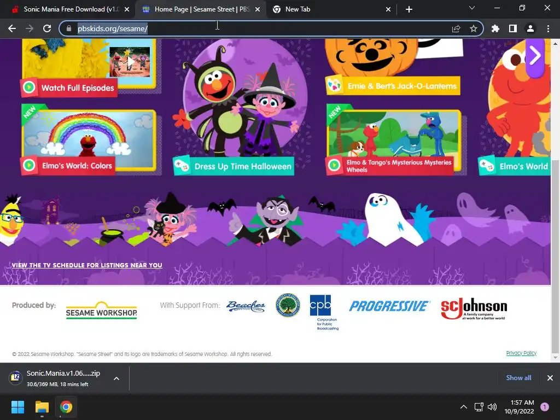560x420 pixels.
Task: View site info via lock icon
Action: point(69,28)
